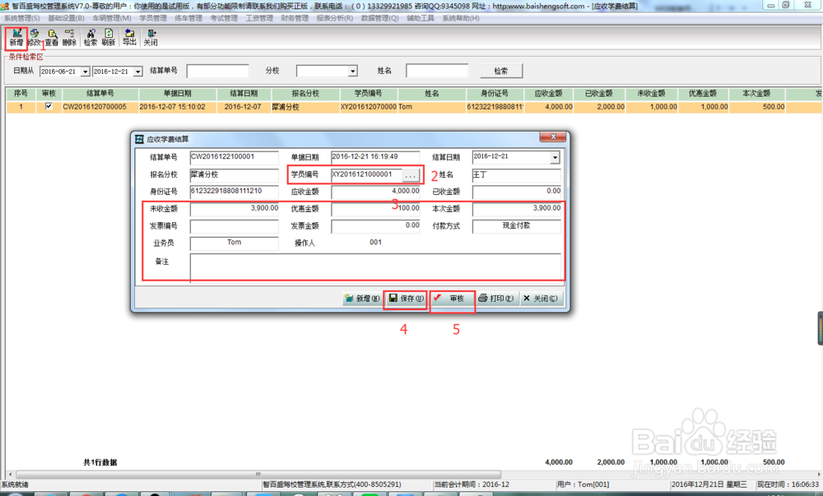The width and height of the screenshot is (823, 496).
Task: Click the 2016-12-07 15:10:02 cell
Action: [x=178, y=107]
